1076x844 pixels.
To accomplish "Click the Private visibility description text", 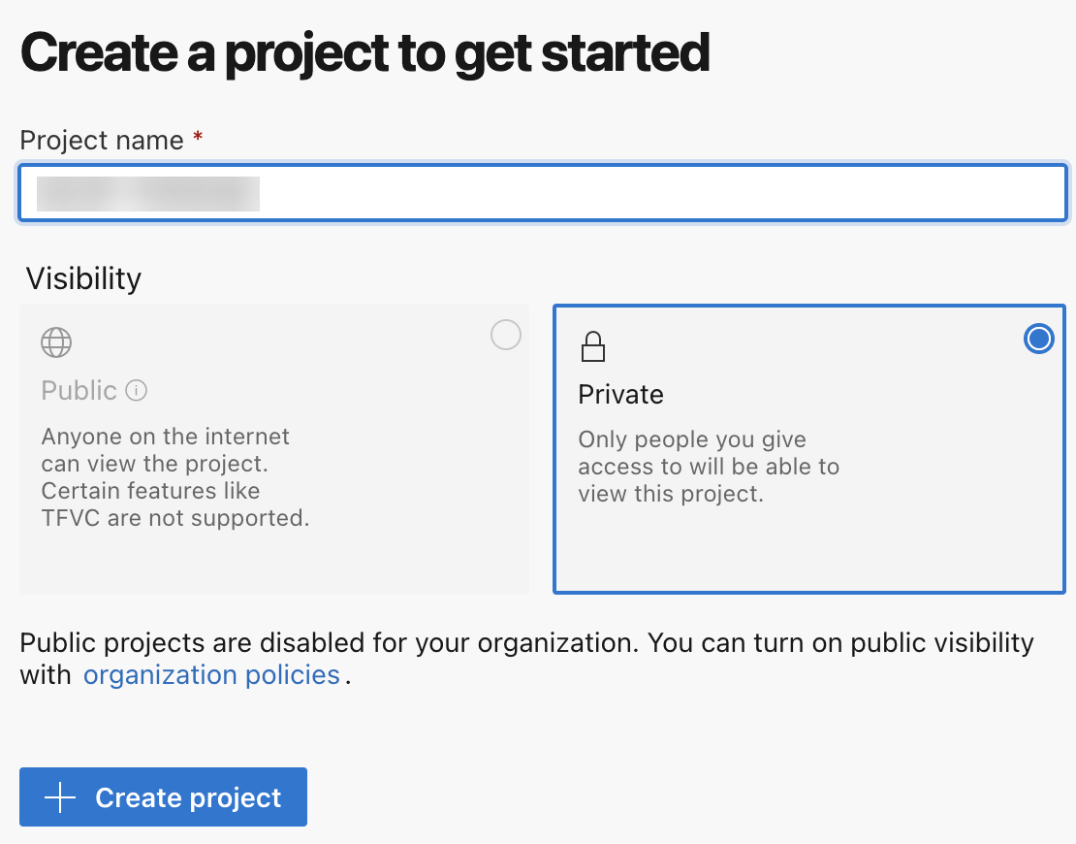I will [708, 467].
